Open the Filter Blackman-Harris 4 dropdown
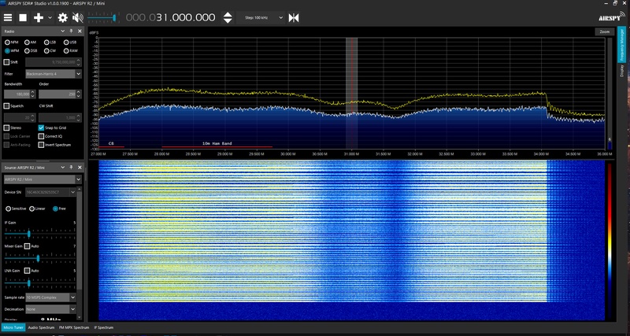Screen dimensions: 630x336 point(54,74)
